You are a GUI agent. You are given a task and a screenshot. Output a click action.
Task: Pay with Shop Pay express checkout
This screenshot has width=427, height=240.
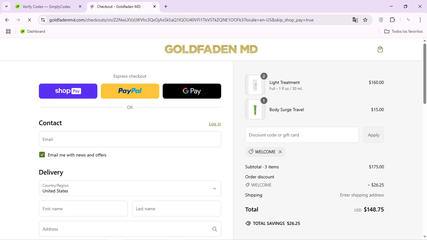pyautogui.click(x=68, y=91)
